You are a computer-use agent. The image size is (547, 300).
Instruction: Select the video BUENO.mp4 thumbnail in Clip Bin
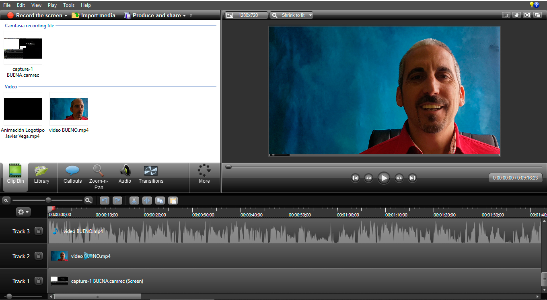point(69,109)
